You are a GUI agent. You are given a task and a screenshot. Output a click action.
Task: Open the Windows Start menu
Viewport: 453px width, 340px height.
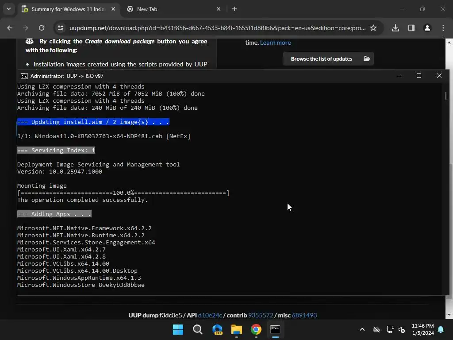tap(178, 329)
